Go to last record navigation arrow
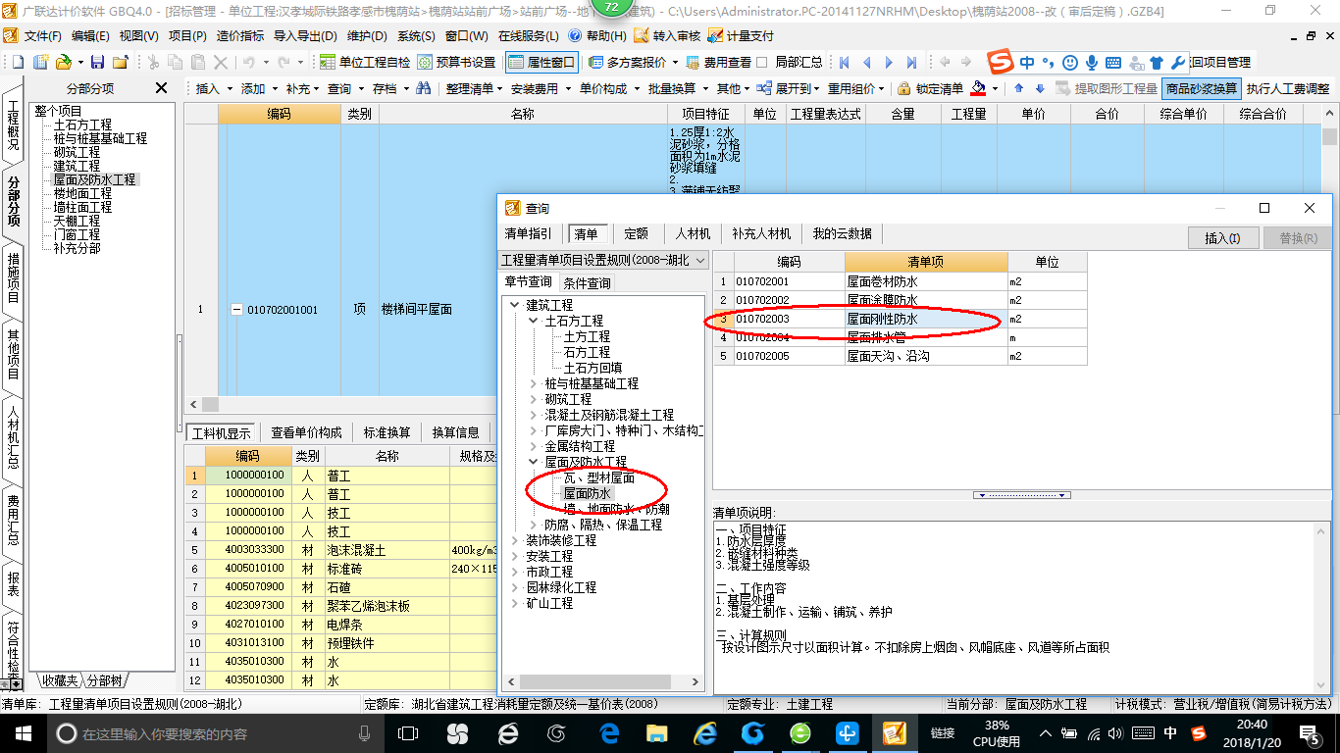Screen dimensions: 1340x753 pyautogui.click(x=911, y=62)
